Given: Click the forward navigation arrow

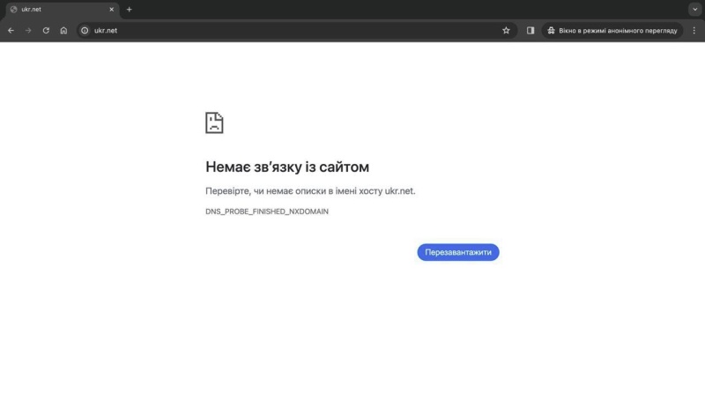Looking at the screenshot, I should coord(28,30).
